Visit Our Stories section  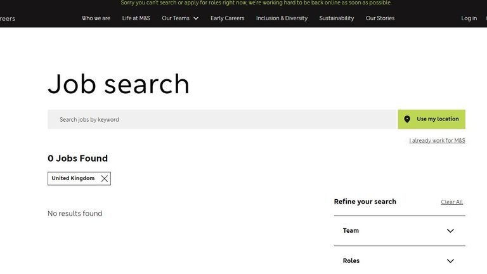pos(380,18)
